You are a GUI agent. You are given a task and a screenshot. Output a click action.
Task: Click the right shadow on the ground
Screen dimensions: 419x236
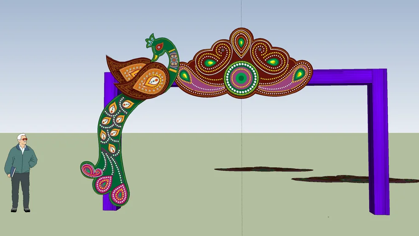pyautogui.click(x=350, y=179)
